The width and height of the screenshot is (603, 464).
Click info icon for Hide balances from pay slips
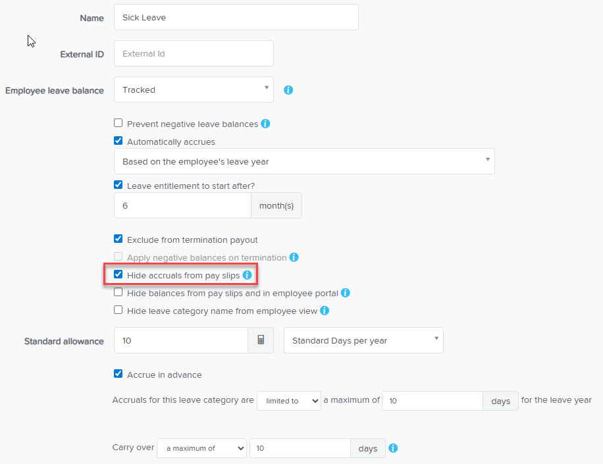[x=345, y=293]
